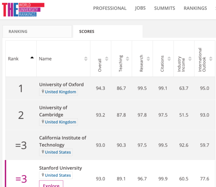Open the RANKINGS menu

click(195, 8)
